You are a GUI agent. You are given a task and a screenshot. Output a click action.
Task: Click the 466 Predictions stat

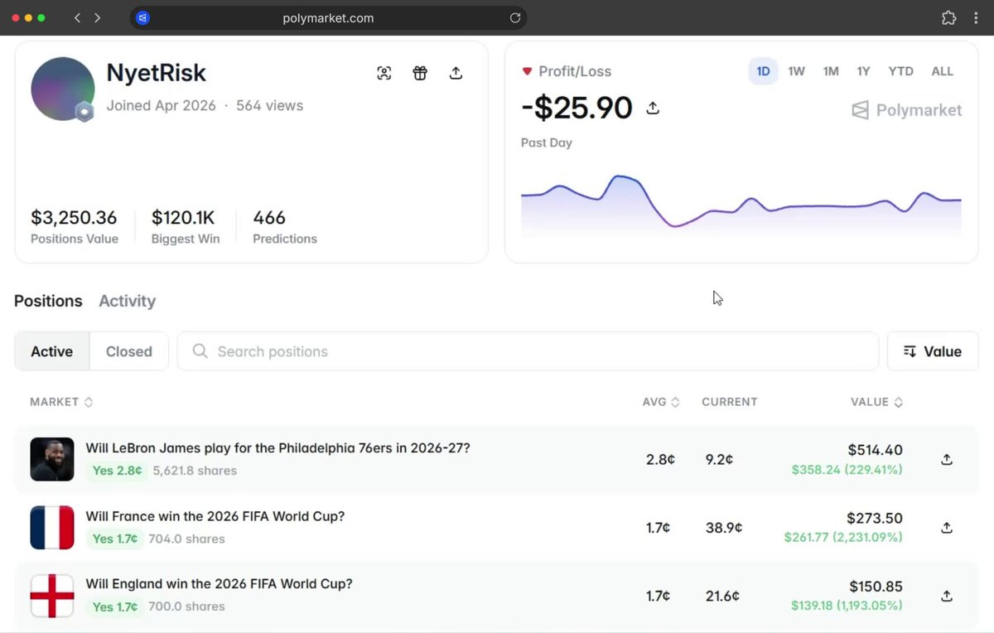(x=285, y=226)
